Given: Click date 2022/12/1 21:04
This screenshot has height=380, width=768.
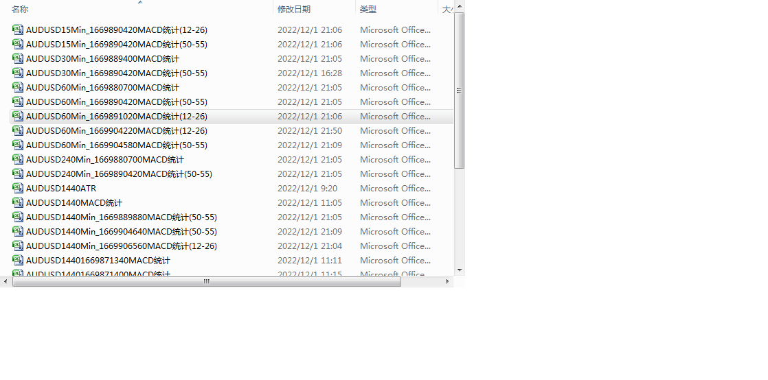Looking at the screenshot, I should click(310, 246).
